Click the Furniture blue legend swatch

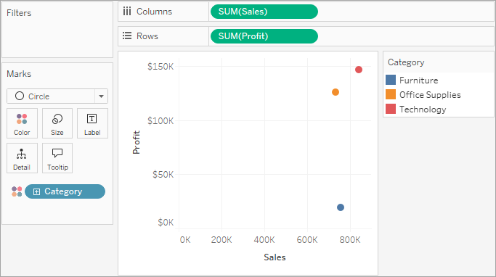pyautogui.click(x=391, y=80)
